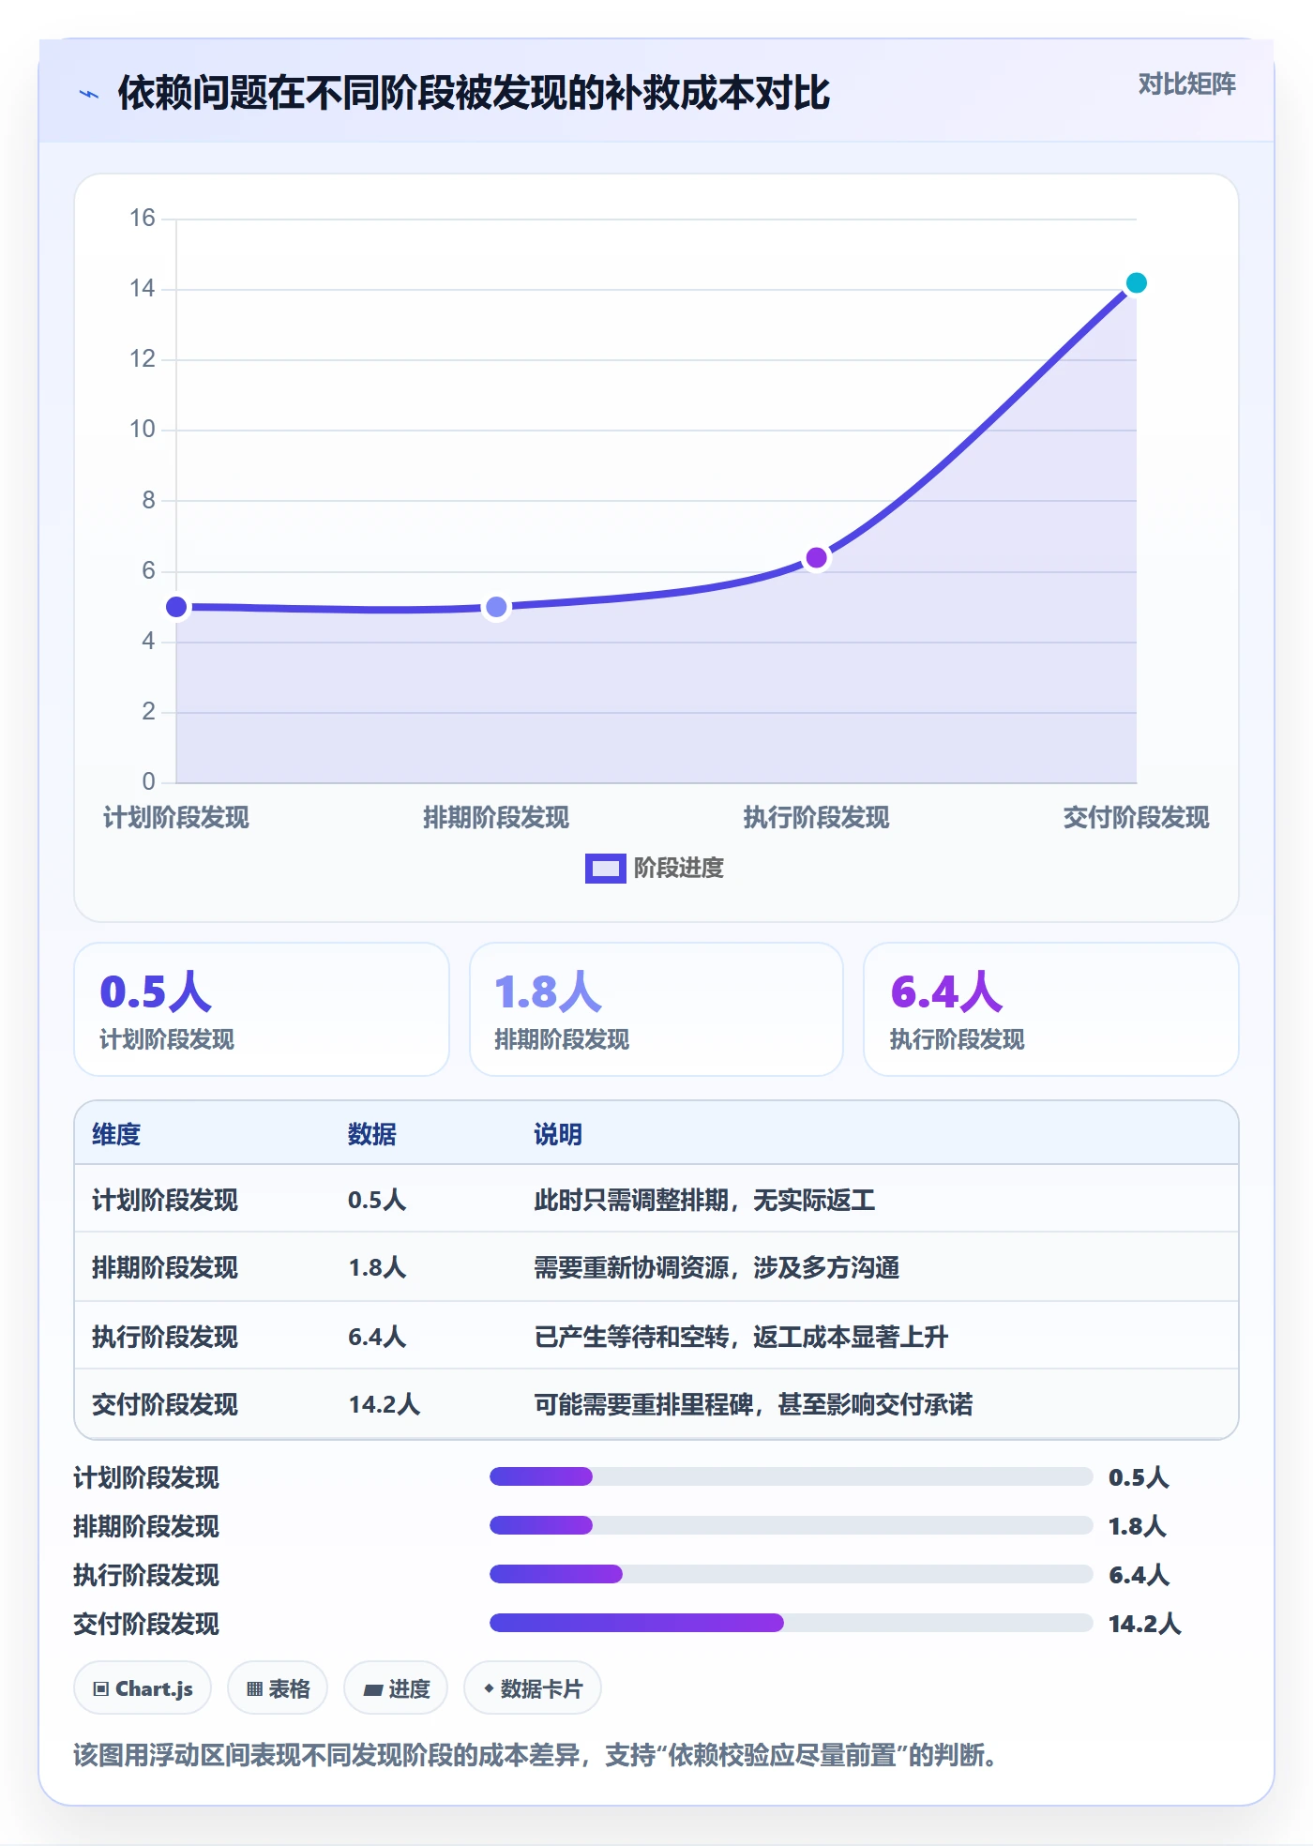This screenshot has width=1313, height=1846.
Task: Click the 进度 tag chip
Action: click(x=396, y=1688)
